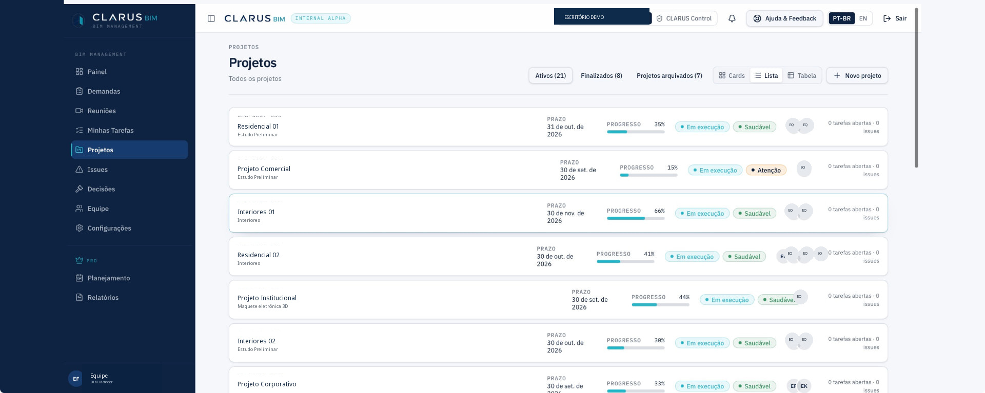
Task: Click the Demandas clipboard icon
Action: pyautogui.click(x=79, y=91)
